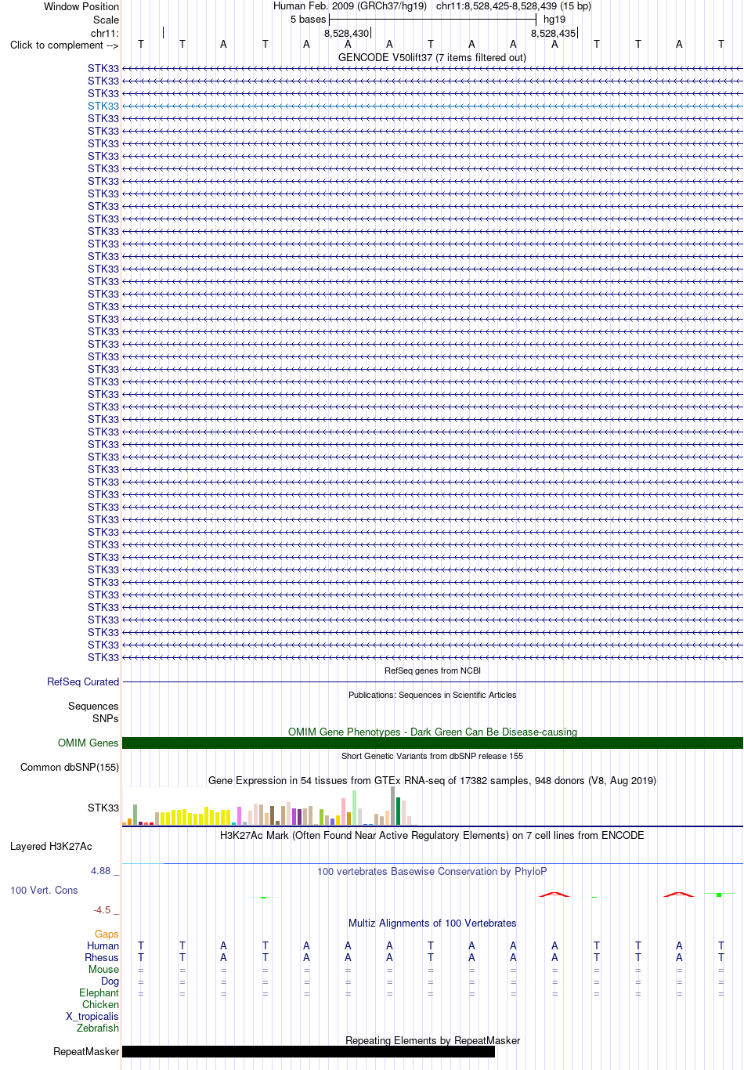
Task: Click 'Click to complement -->' label
Action: point(64,45)
